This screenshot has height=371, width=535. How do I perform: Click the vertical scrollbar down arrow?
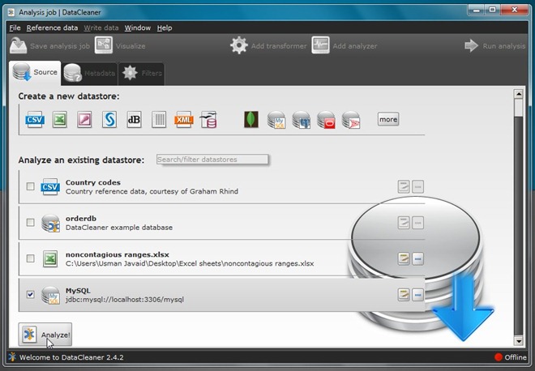coord(518,340)
